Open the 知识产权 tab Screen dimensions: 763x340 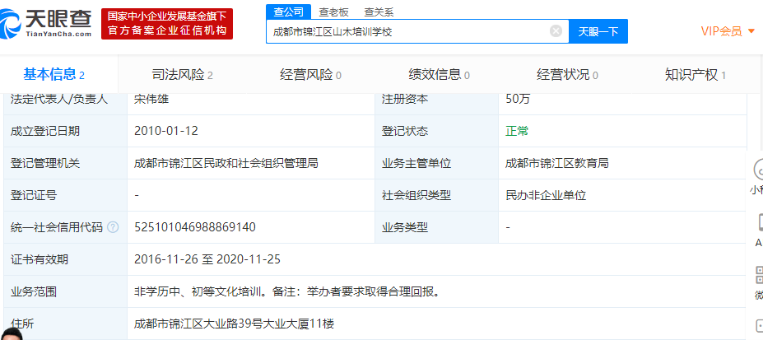point(696,74)
